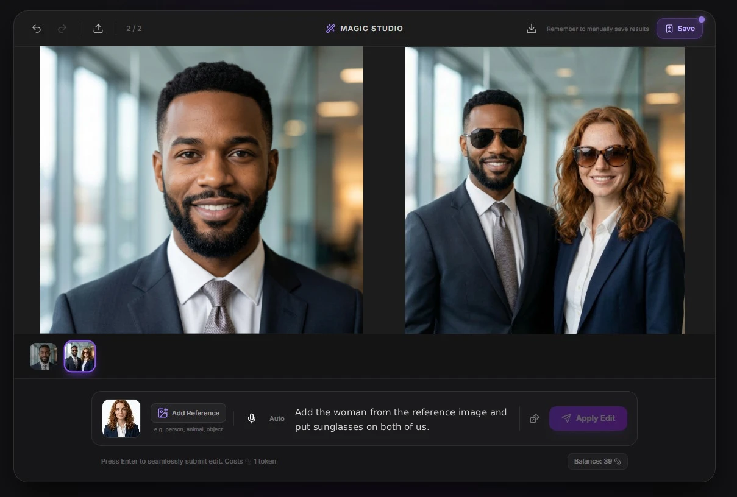The height and width of the screenshot is (497, 737).
Task: Select the first single-man history thumbnail
Action: (x=43, y=356)
